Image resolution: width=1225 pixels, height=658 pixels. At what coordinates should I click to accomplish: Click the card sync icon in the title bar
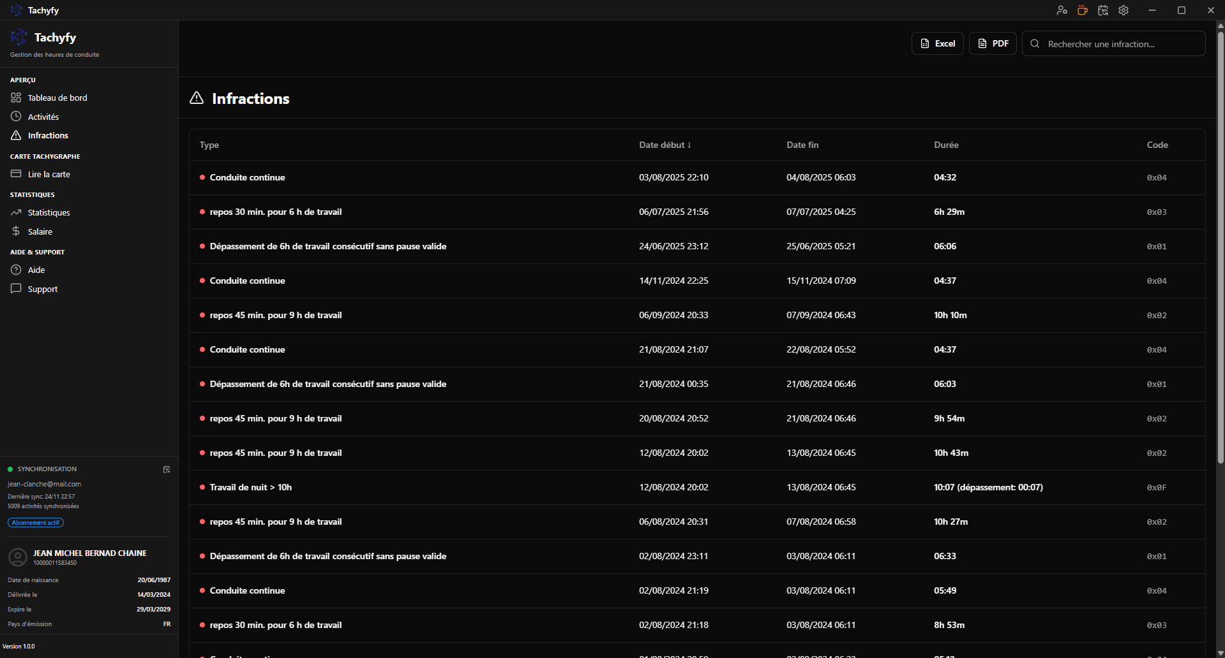coord(1102,10)
